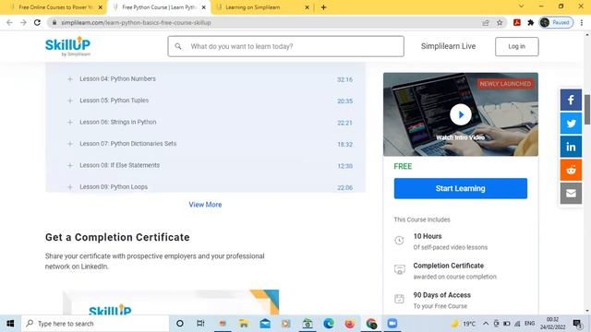The height and width of the screenshot is (332, 591).
Task: Open Simplilearn Live link
Action: pos(448,46)
